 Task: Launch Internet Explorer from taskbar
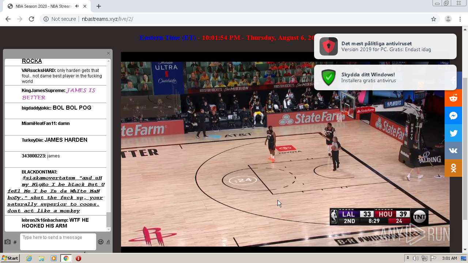click(x=29, y=258)
